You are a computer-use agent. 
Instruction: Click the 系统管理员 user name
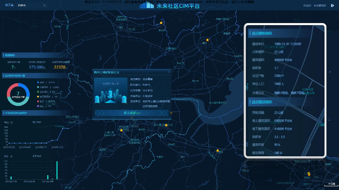(320, 5)
